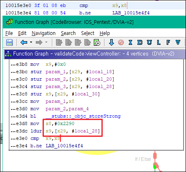Screen dimensions: 186x172
Task: Click the cmp mnemonic in the top listing
Action: (x=84, y=6)
